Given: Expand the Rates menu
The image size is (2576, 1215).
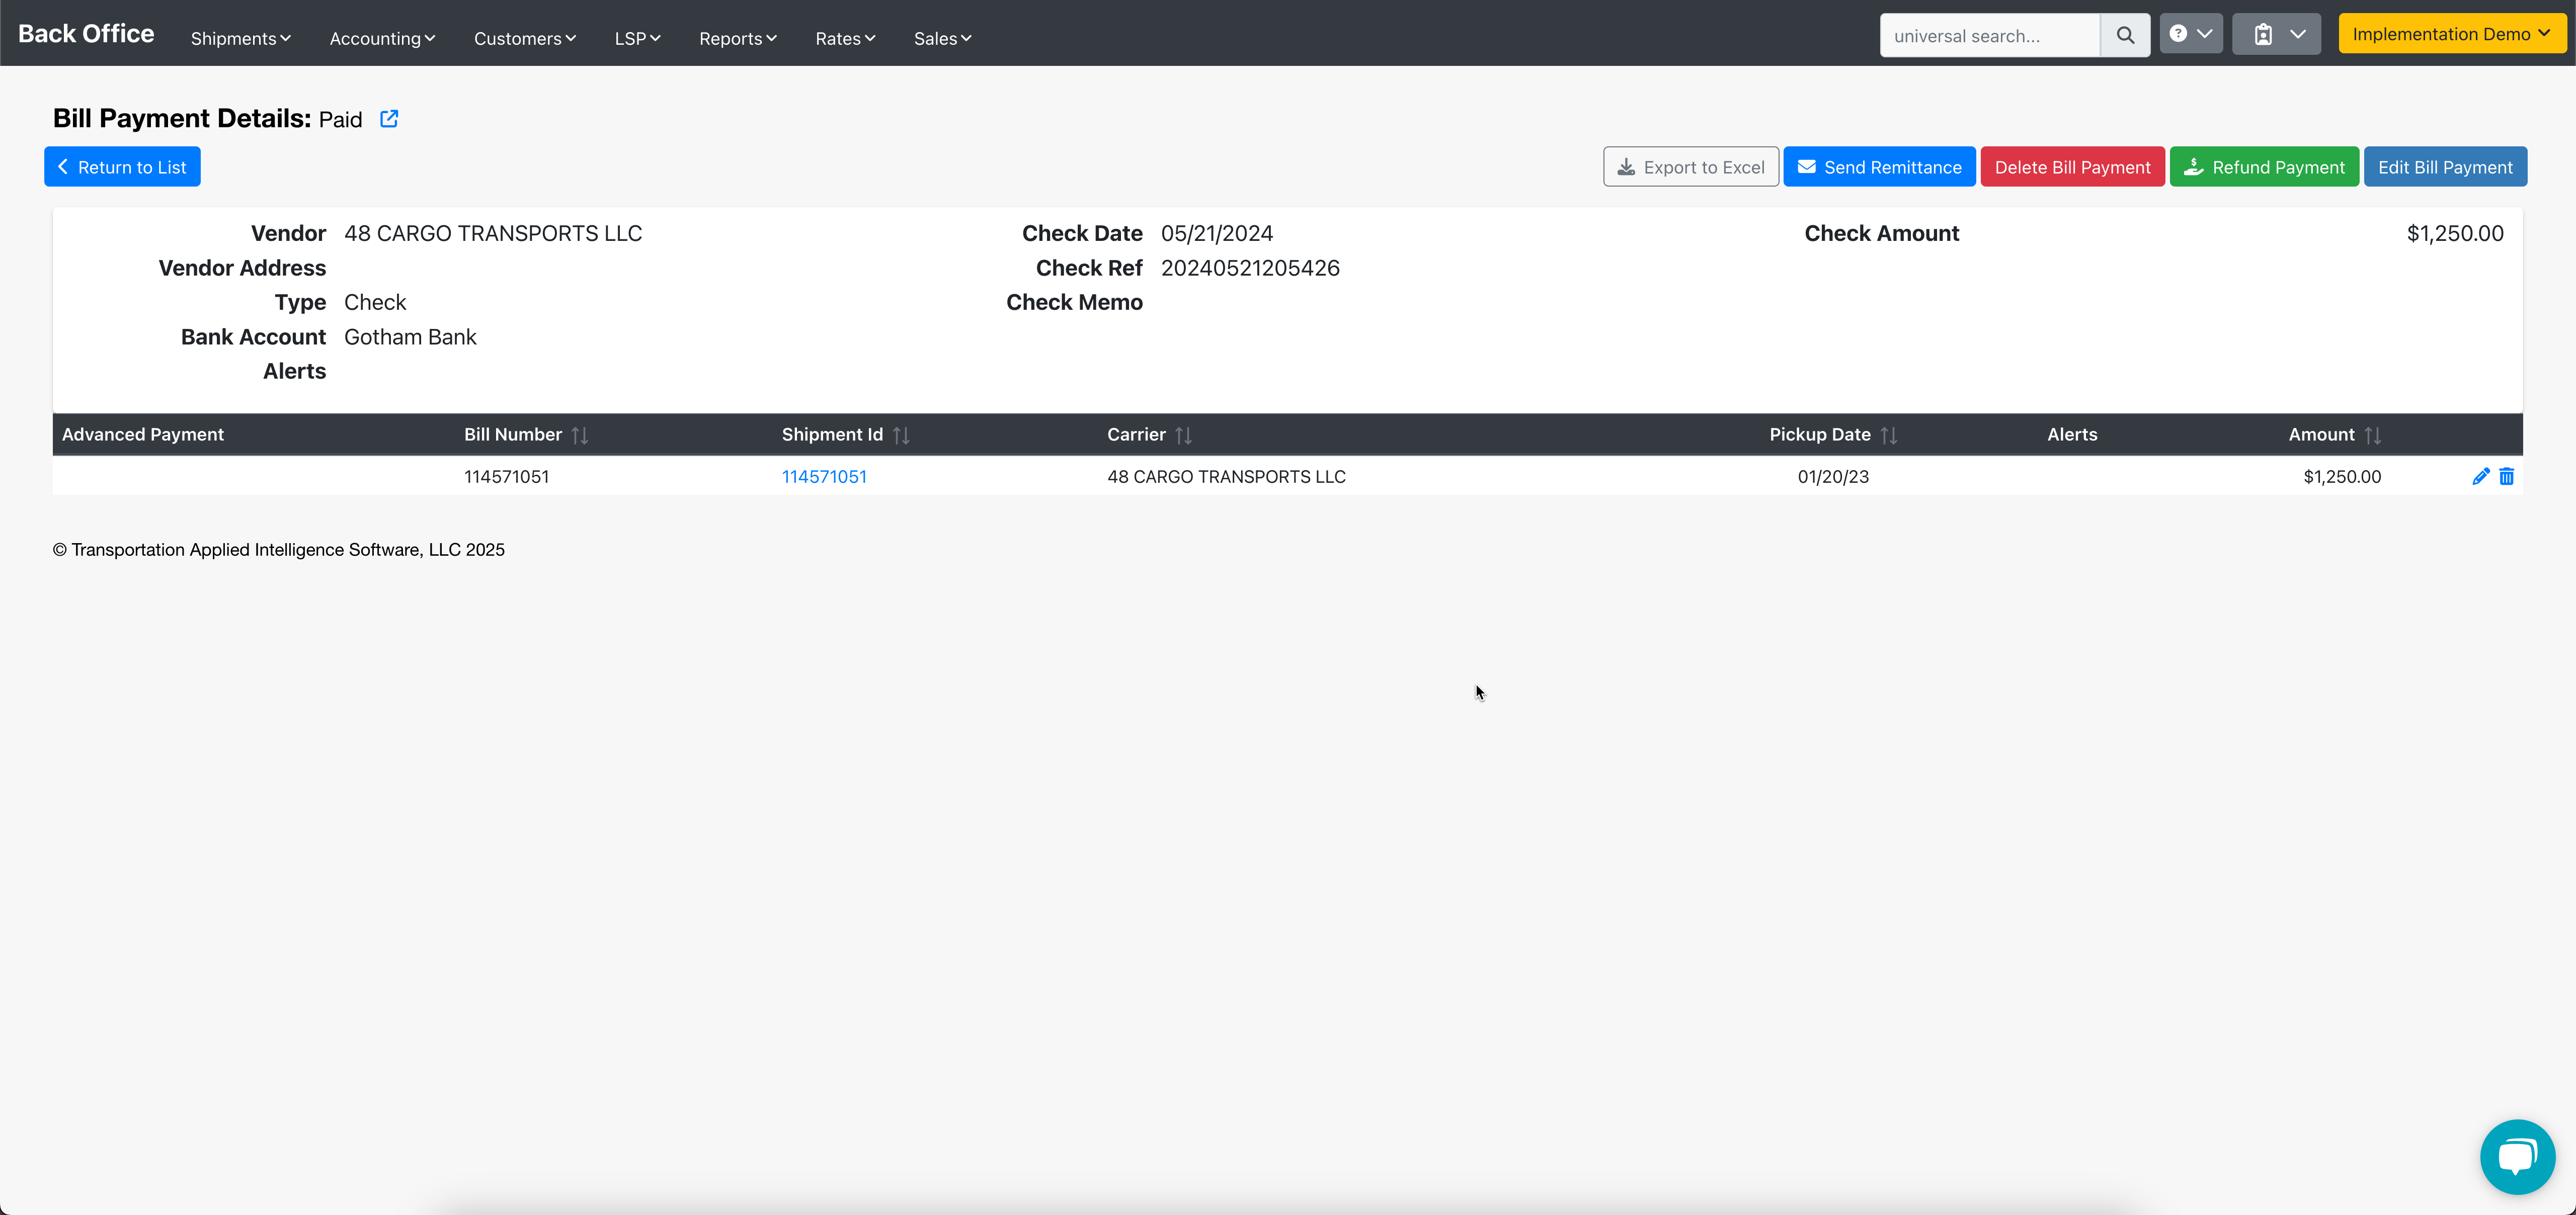Looking at the screenshot, I should click(845, 38).
